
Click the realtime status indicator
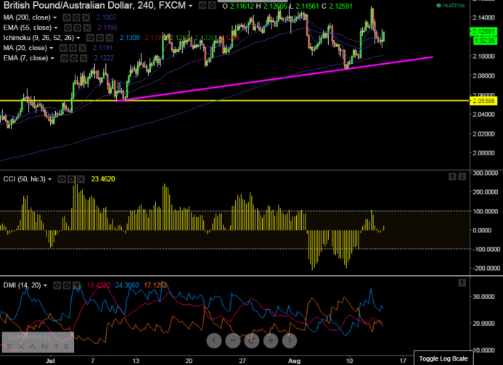point(451,6)
